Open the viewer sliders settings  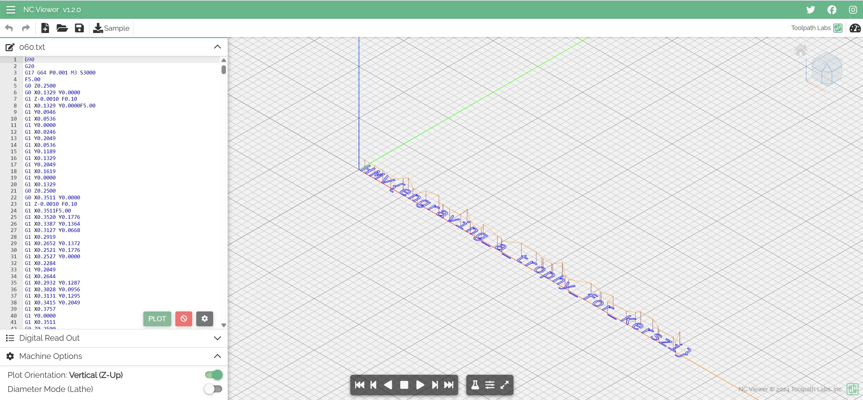click(490, 385)
